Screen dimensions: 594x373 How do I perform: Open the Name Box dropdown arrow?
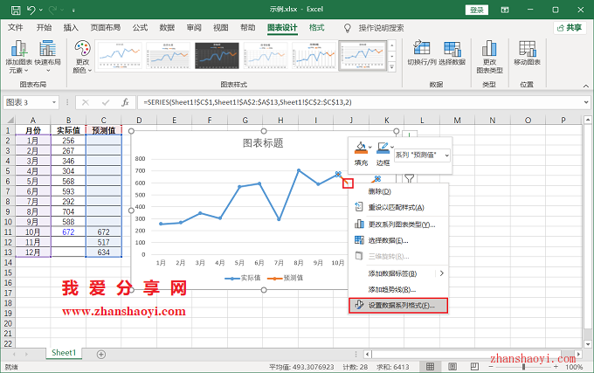54,102
